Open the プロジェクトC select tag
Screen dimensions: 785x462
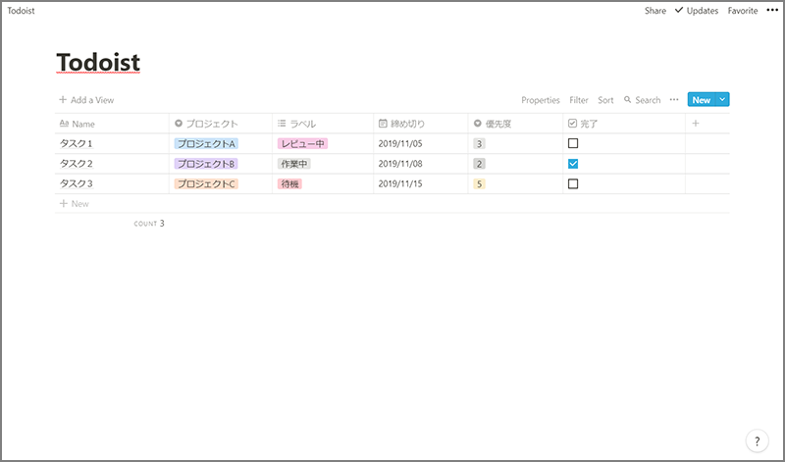pos(206,183)
